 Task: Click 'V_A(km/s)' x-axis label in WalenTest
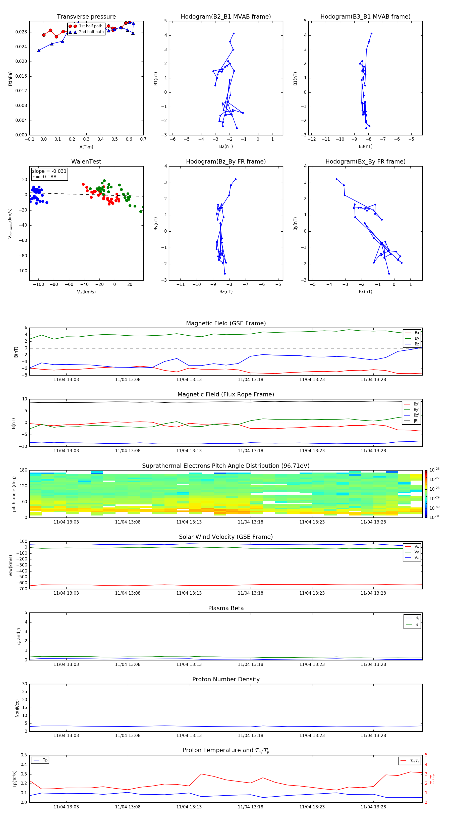click(x=86, y=292)
